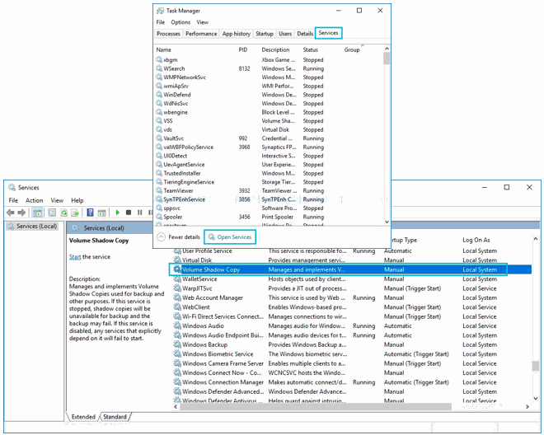Toggle show/hide console tree icon
544x435 pixels.
[37, 213]
